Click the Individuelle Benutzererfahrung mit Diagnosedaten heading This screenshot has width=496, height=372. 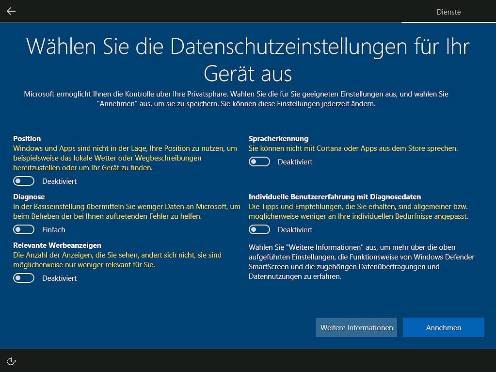pos(335,197)
